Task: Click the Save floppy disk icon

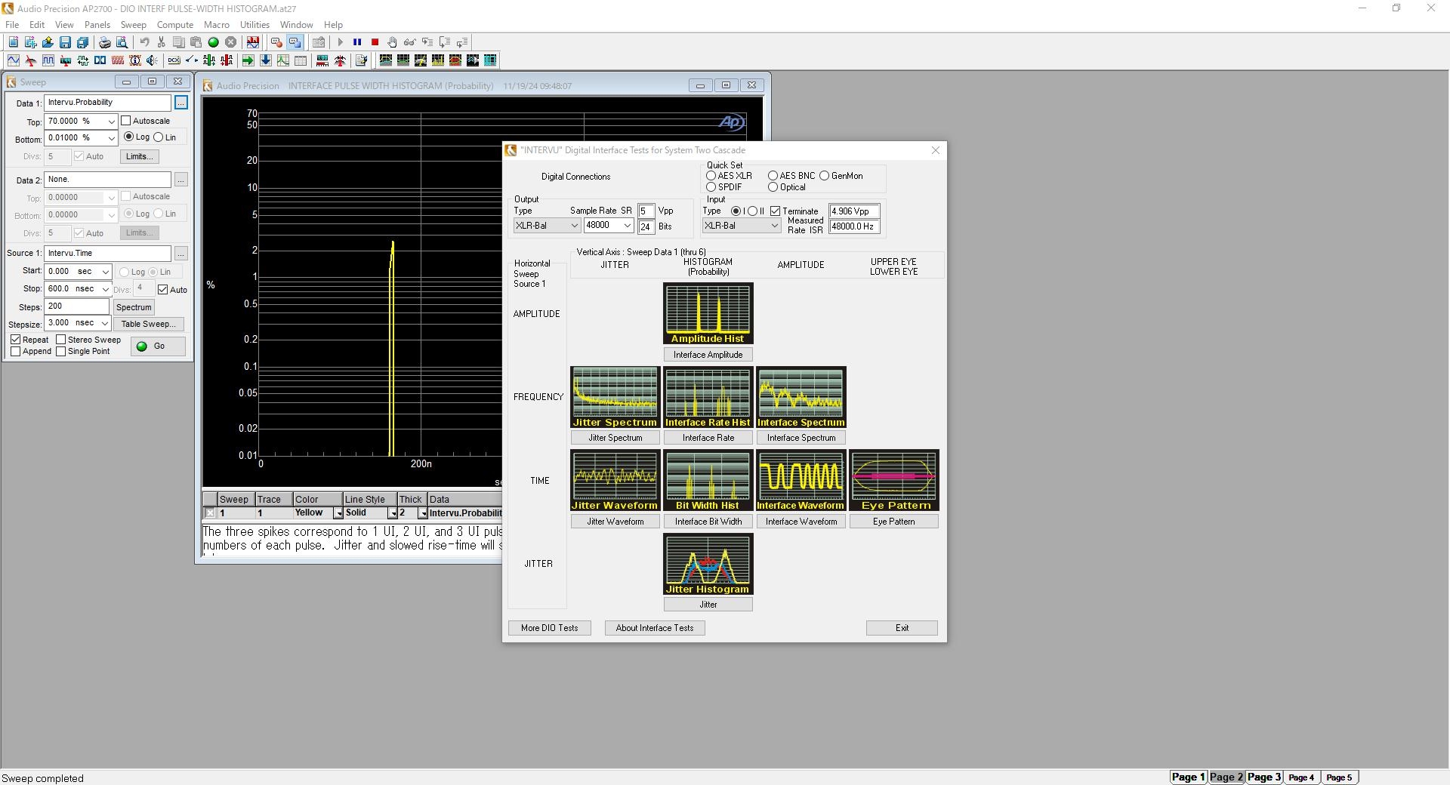Action: coord(65,42)
